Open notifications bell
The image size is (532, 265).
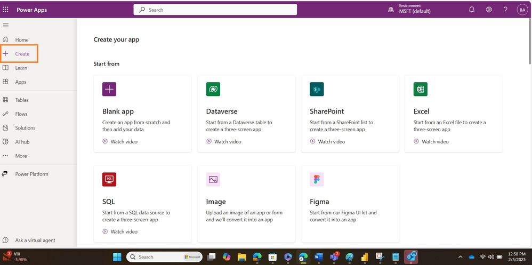coord(472,10)
